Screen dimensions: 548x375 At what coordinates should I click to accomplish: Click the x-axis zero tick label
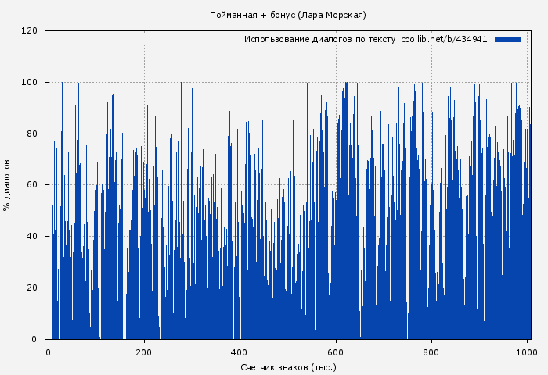49,352
